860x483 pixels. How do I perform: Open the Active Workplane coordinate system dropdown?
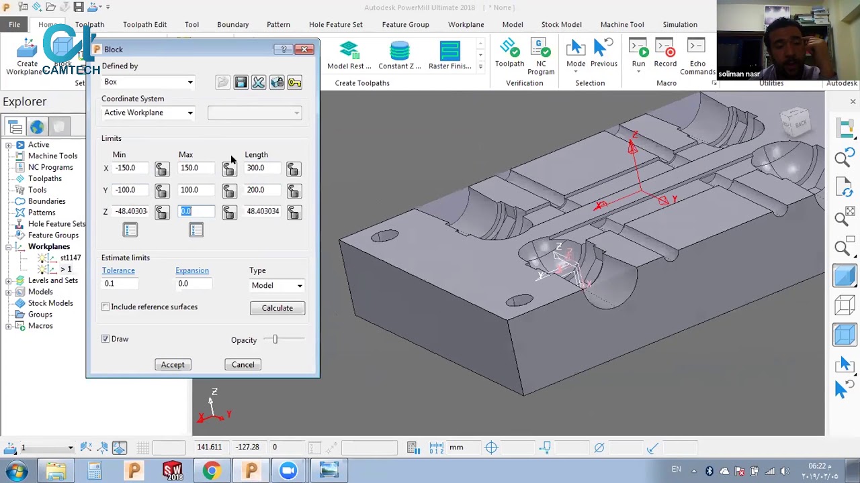(148, 113)
